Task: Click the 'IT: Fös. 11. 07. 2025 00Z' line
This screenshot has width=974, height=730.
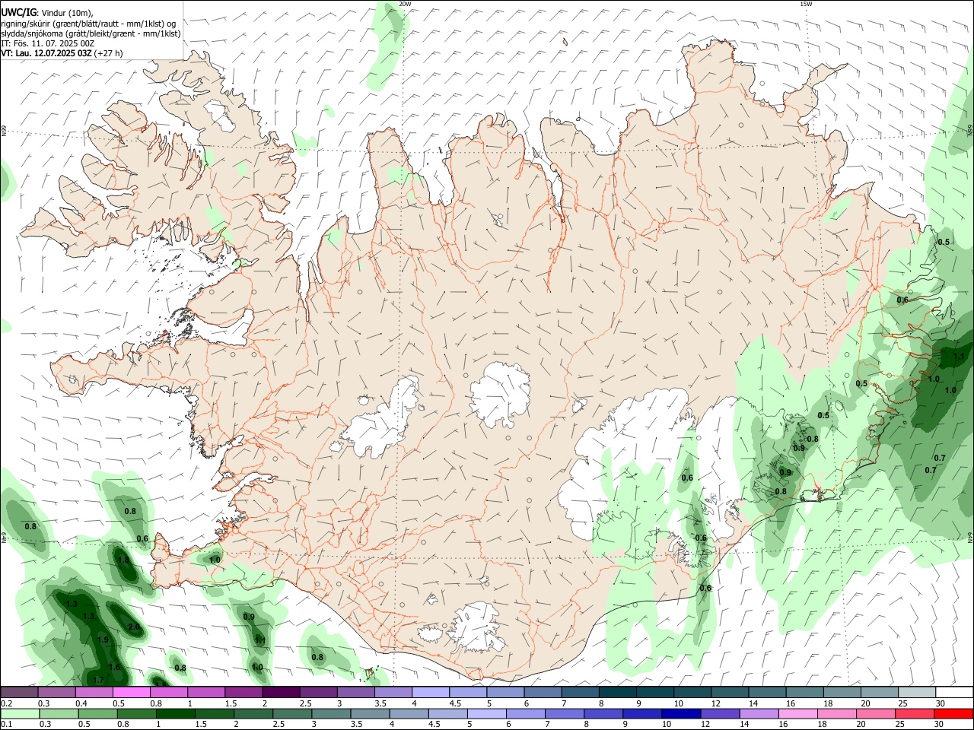Action: pyautogui.click(x=47, y=43)
